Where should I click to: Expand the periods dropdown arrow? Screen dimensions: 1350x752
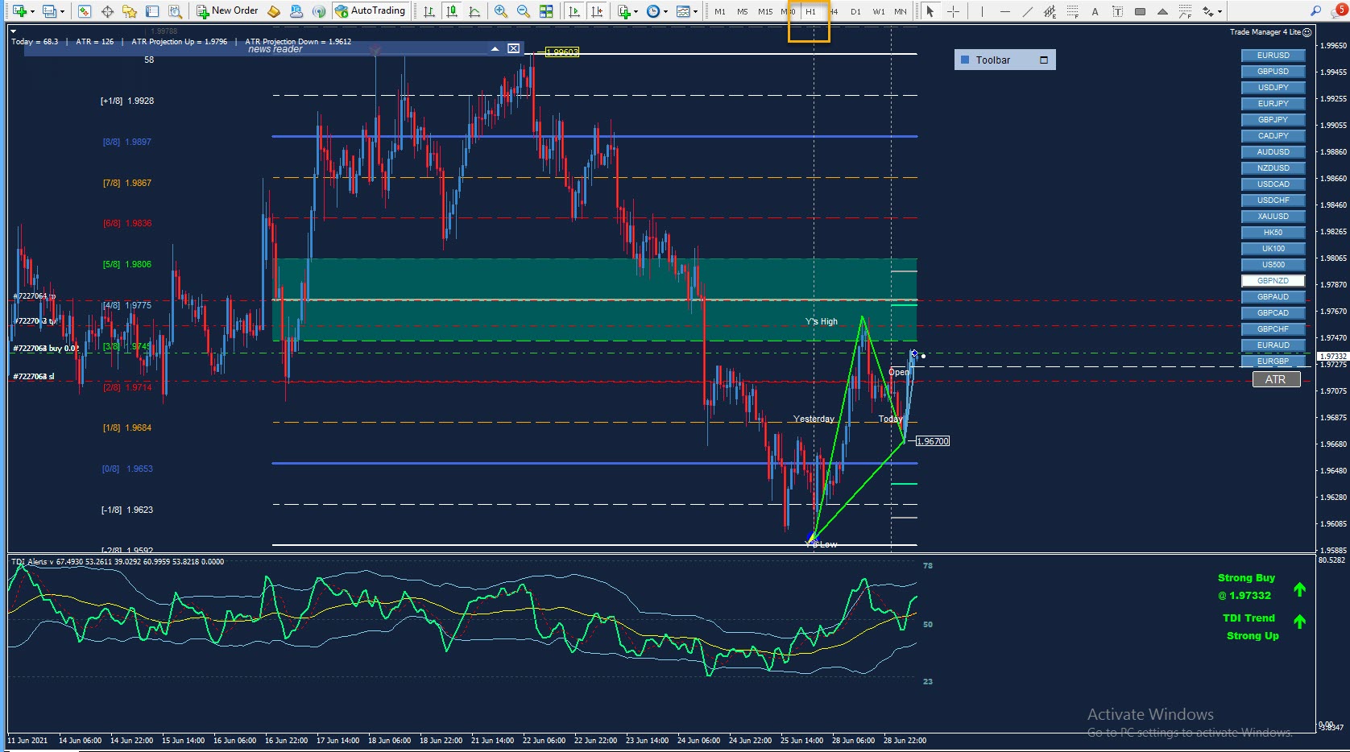coord(665,11)
